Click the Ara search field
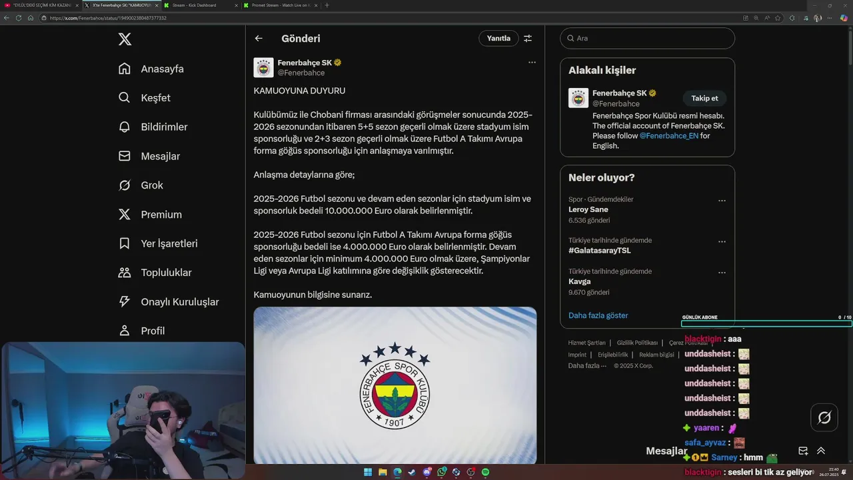The image size is (853, 480). tap(647, 38)
